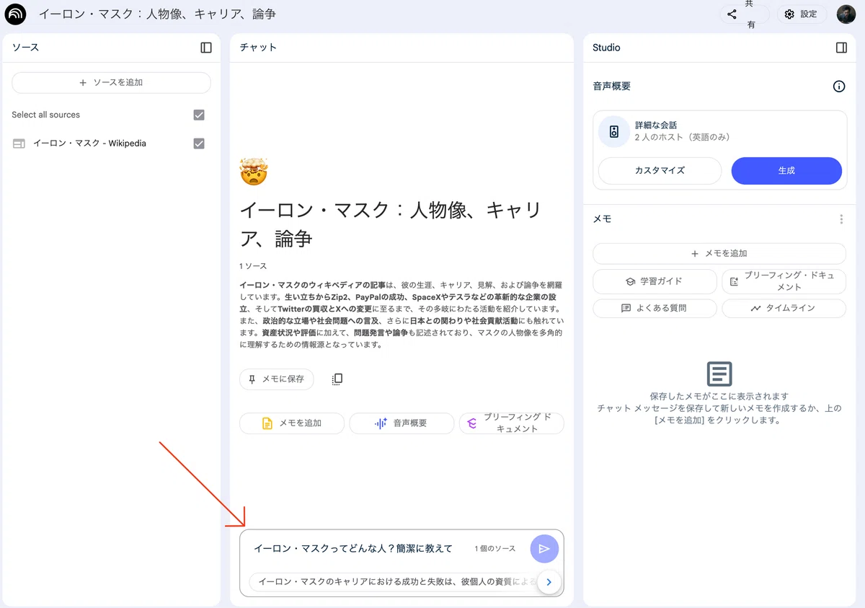Open the user profile avatar
The image size is (865, 608).
tap(846, 14)
